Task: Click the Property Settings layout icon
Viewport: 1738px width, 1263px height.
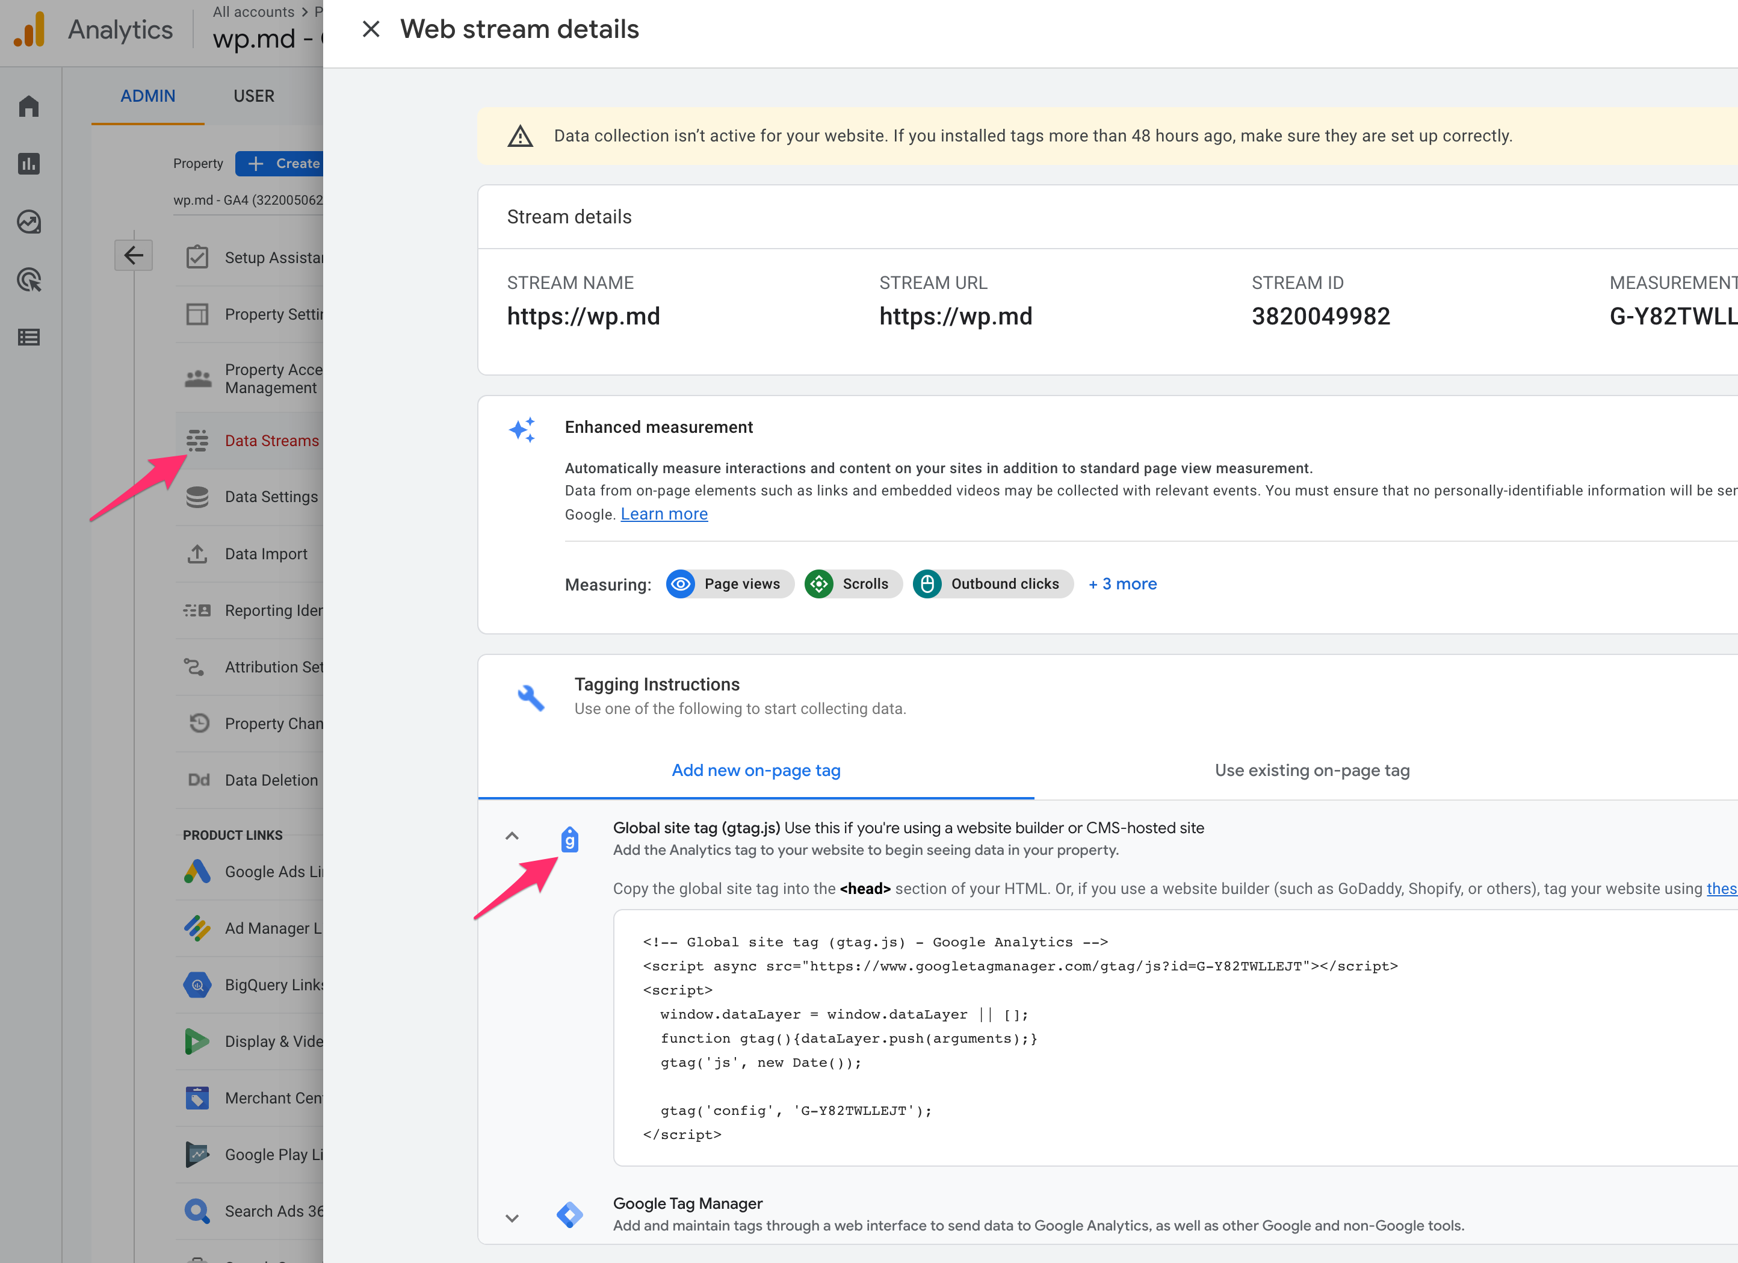Action: click(197, 314)
